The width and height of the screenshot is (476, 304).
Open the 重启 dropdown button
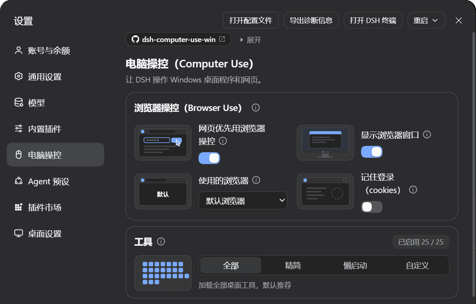click(x=426, y=20)
